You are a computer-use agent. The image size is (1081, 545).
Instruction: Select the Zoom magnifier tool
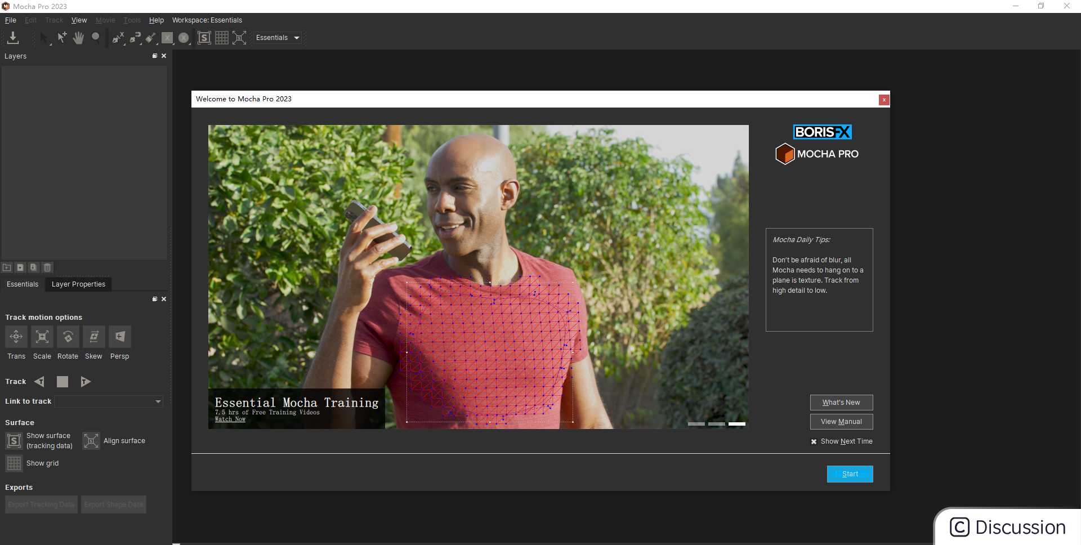96,38
